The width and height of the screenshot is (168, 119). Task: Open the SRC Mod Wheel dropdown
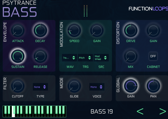point(101,58)
